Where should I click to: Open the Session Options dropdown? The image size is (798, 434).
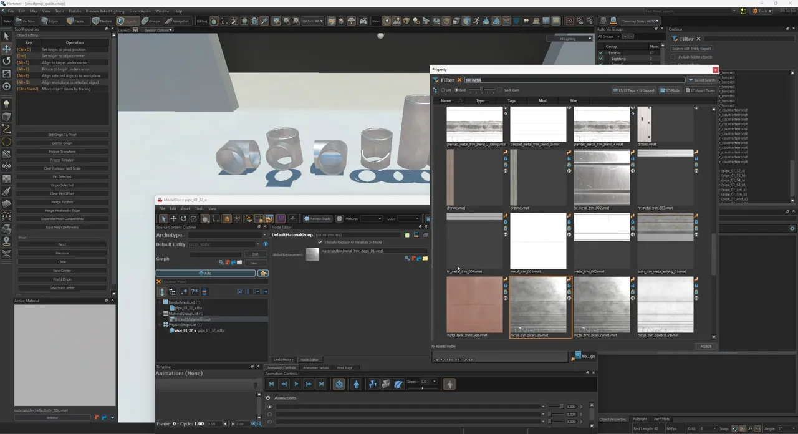[156, 30]
